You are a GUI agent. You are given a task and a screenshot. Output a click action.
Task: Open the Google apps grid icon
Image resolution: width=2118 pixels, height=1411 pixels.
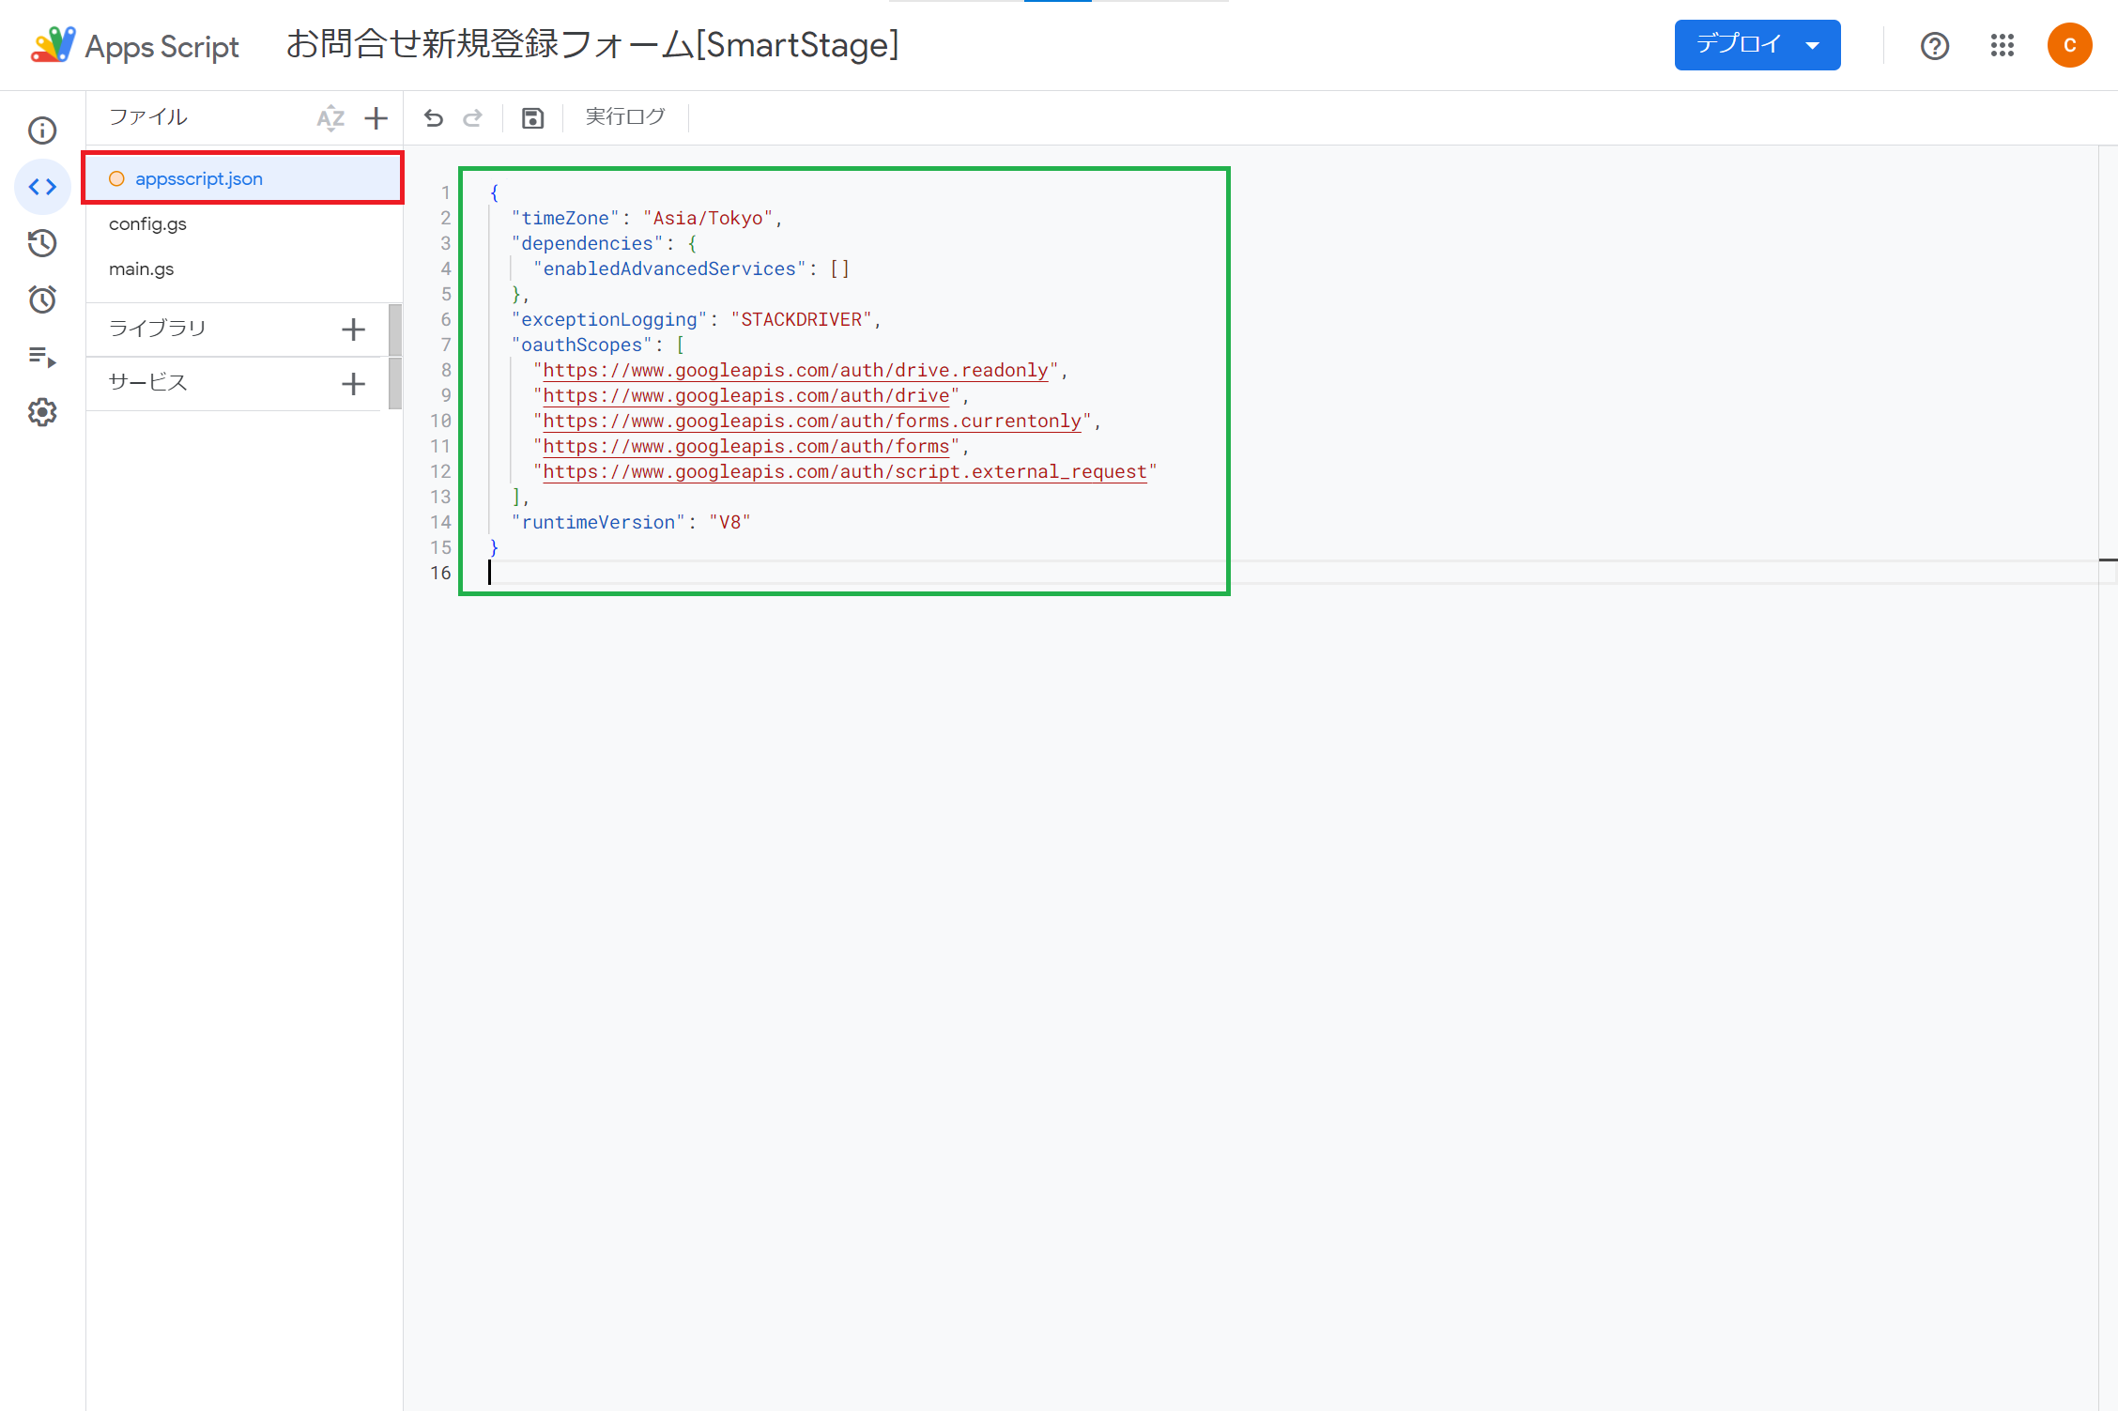(2002, 45)
